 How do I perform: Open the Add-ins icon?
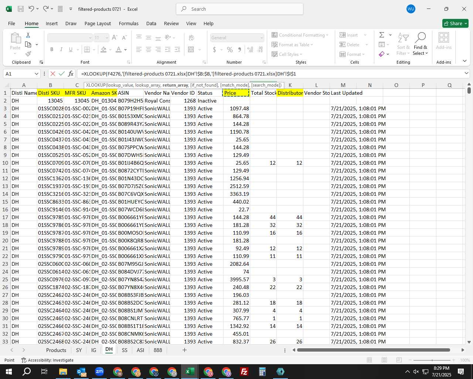(444, 41)
